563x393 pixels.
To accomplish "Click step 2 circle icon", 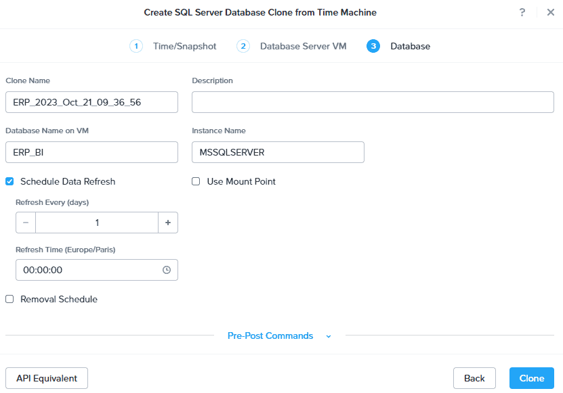I will click(243, 46).
